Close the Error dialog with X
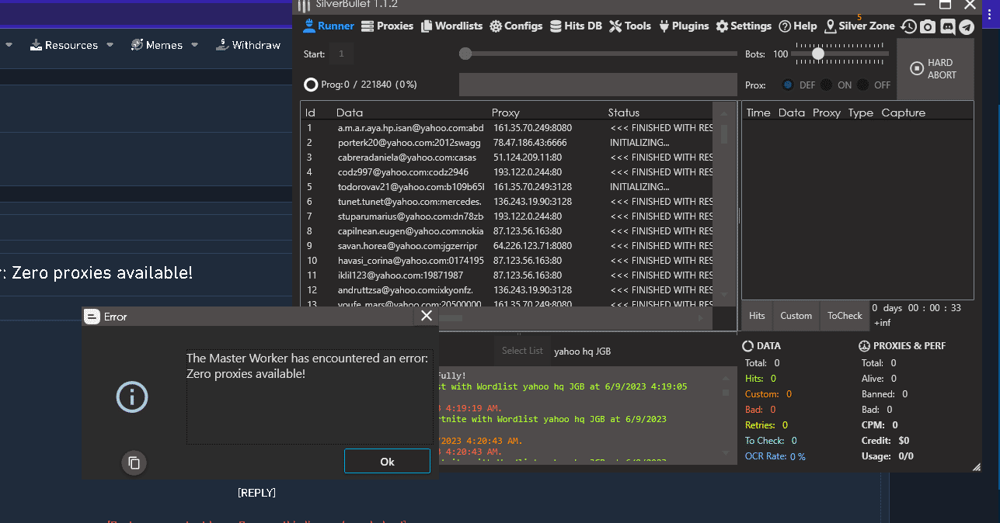The width and height of the screenshot is (1000, 523). tap(426, 316)
